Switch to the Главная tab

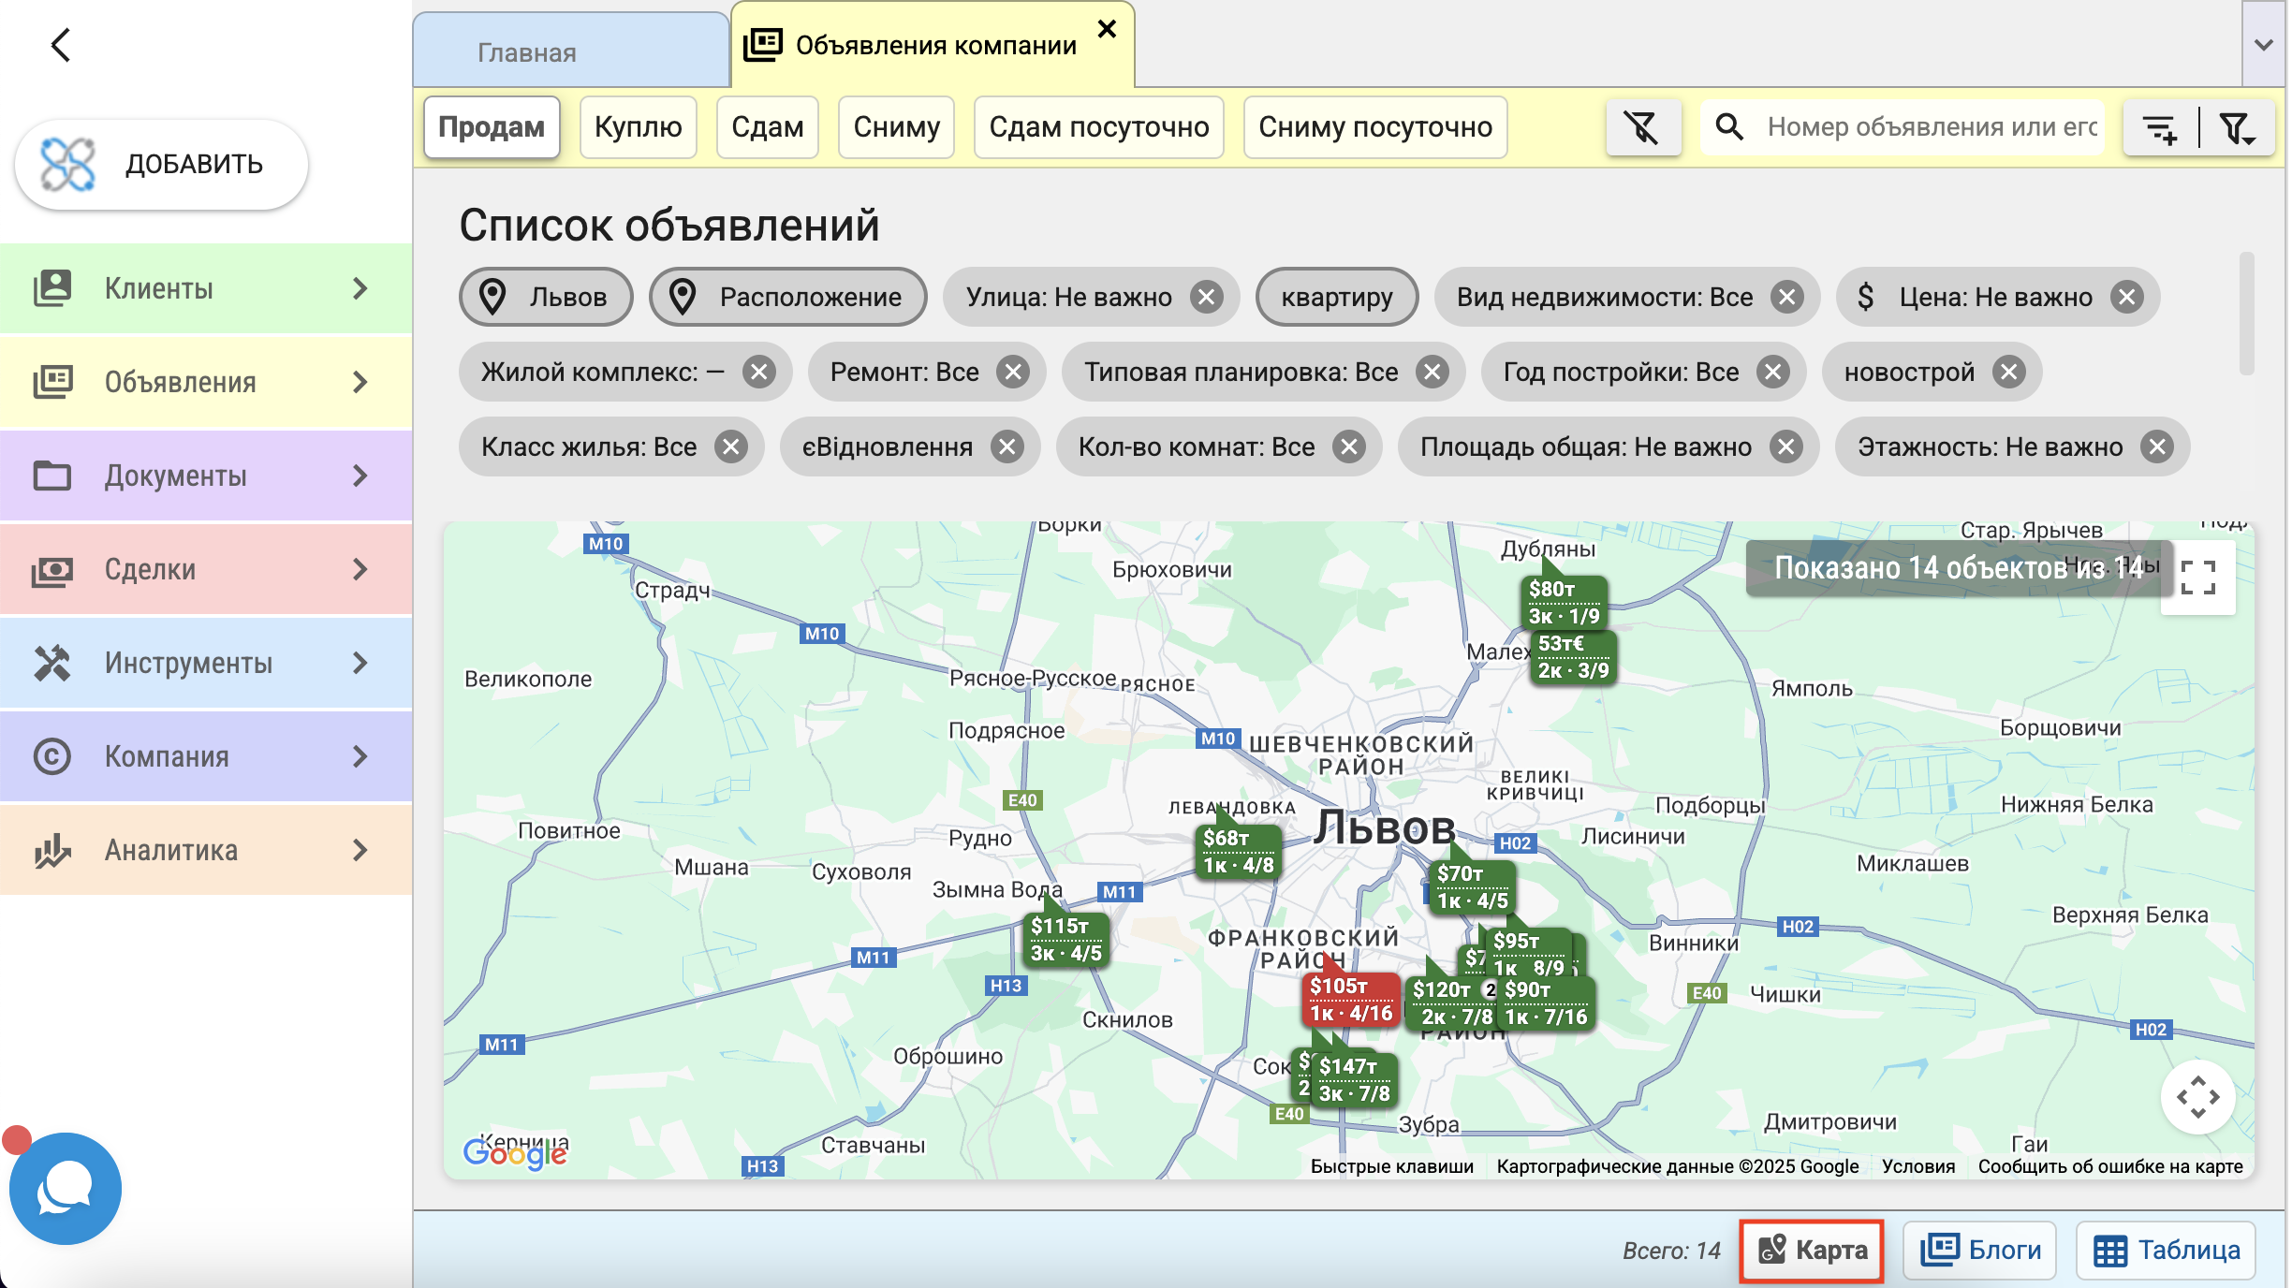[571, 51]
